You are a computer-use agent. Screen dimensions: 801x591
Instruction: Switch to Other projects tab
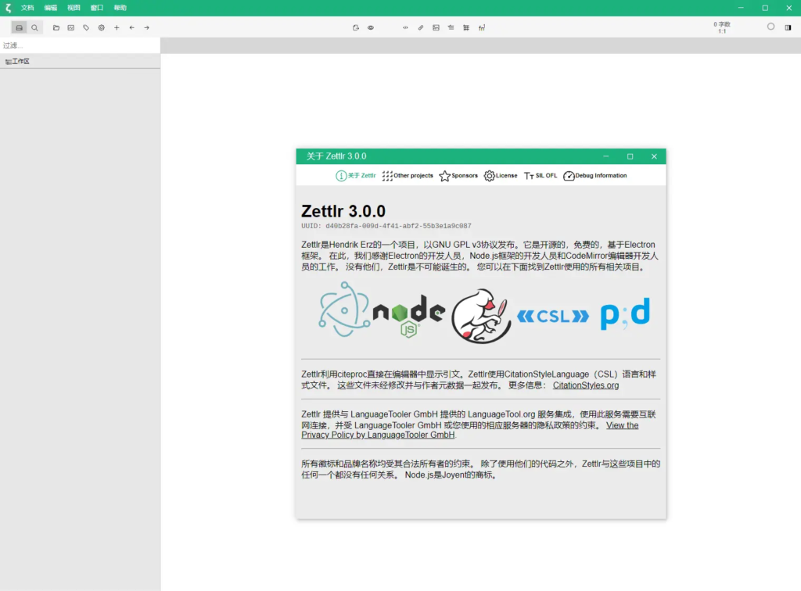(x=408, y=176)
